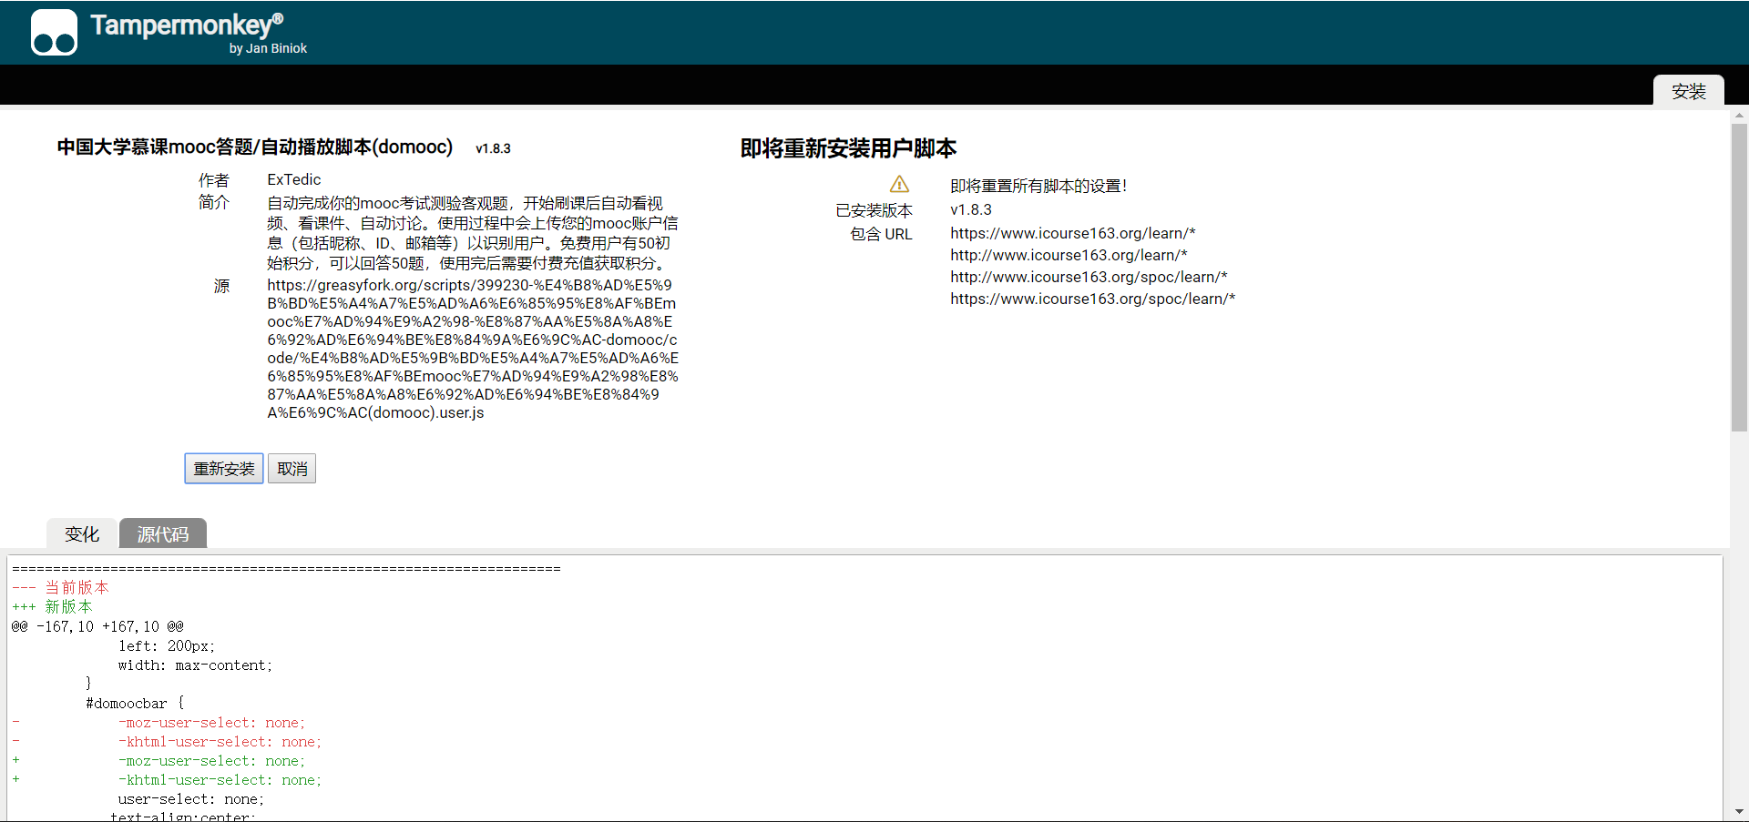Select URL https://www.icourse163.org/learn/*
Screen dimensions: 1749x822
[x=1073, y=233]
